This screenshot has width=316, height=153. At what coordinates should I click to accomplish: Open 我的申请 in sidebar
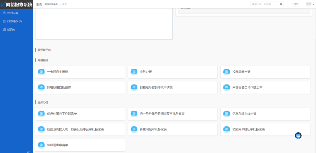pos(12,13)
